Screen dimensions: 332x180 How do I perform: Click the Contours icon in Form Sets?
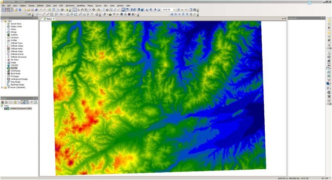point(8,38)
